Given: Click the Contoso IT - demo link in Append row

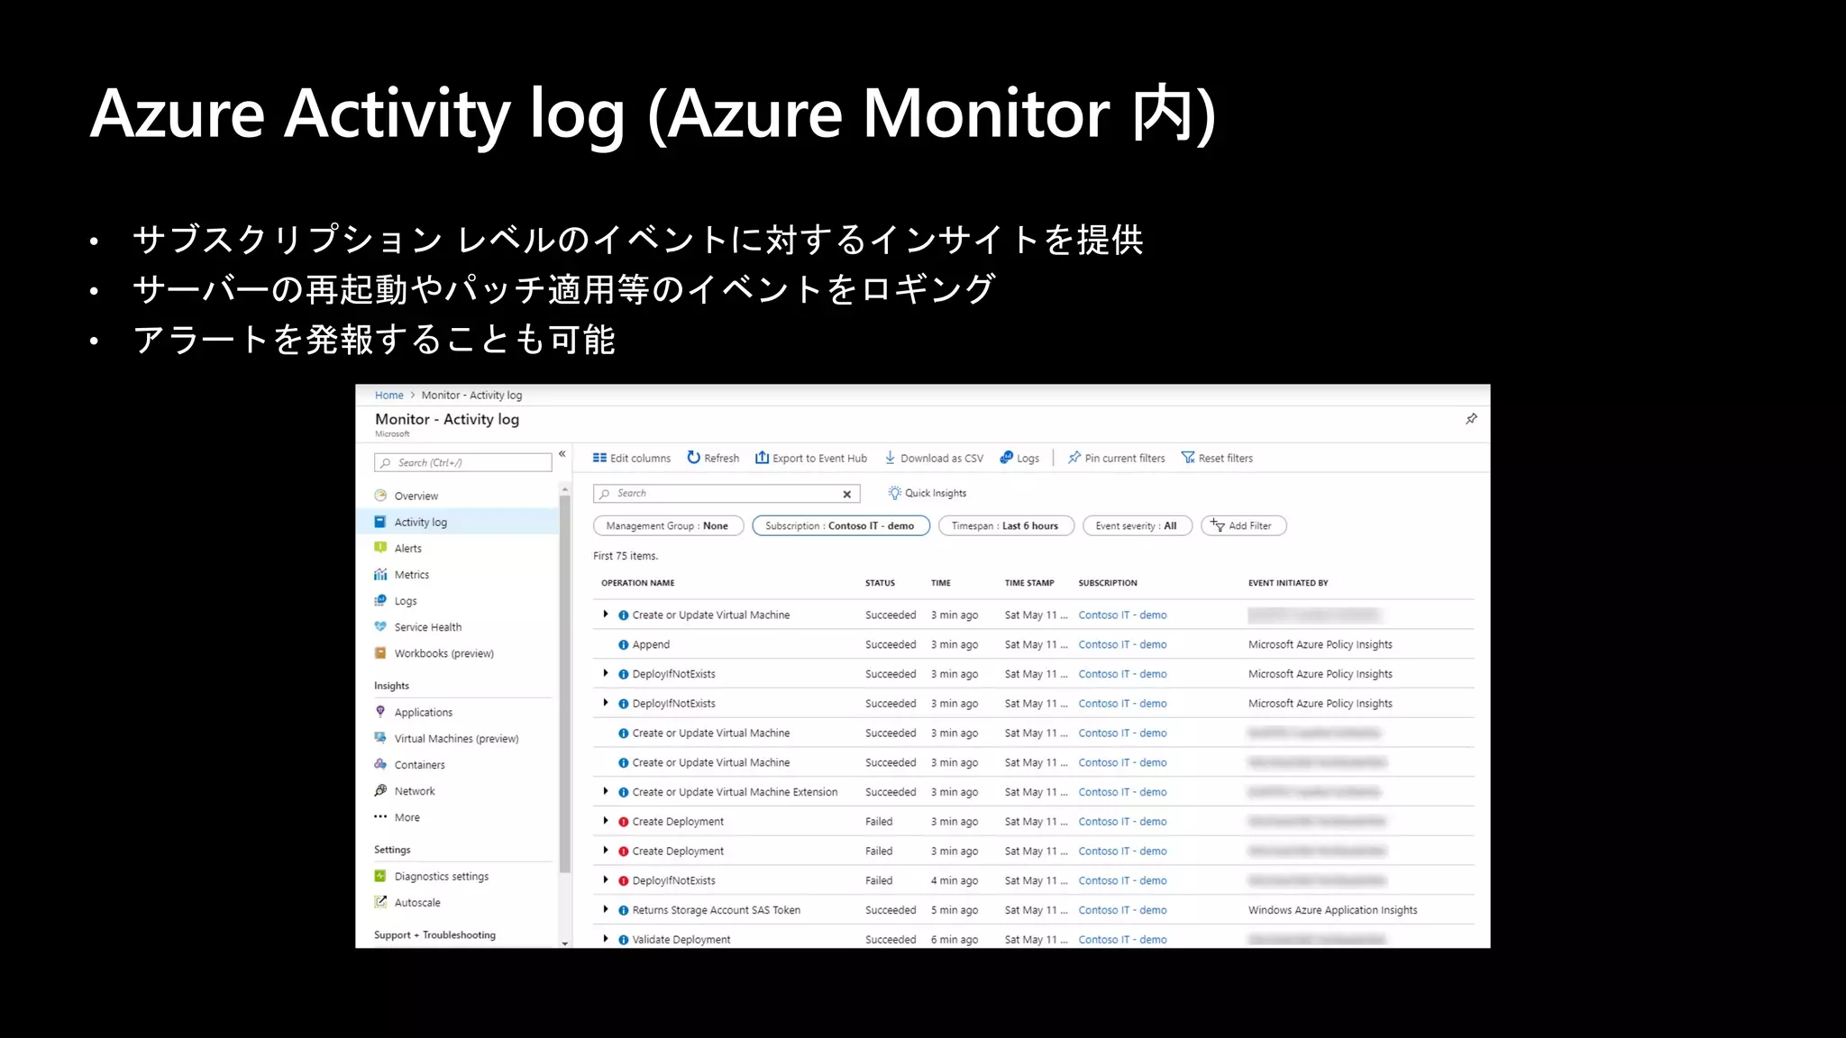Looking at the screenshot, I should coord(1122,644).
